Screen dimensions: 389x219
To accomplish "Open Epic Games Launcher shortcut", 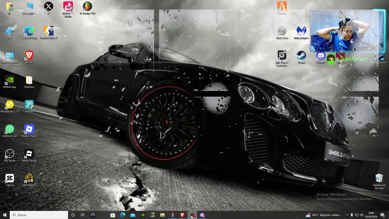I will 282,59.
